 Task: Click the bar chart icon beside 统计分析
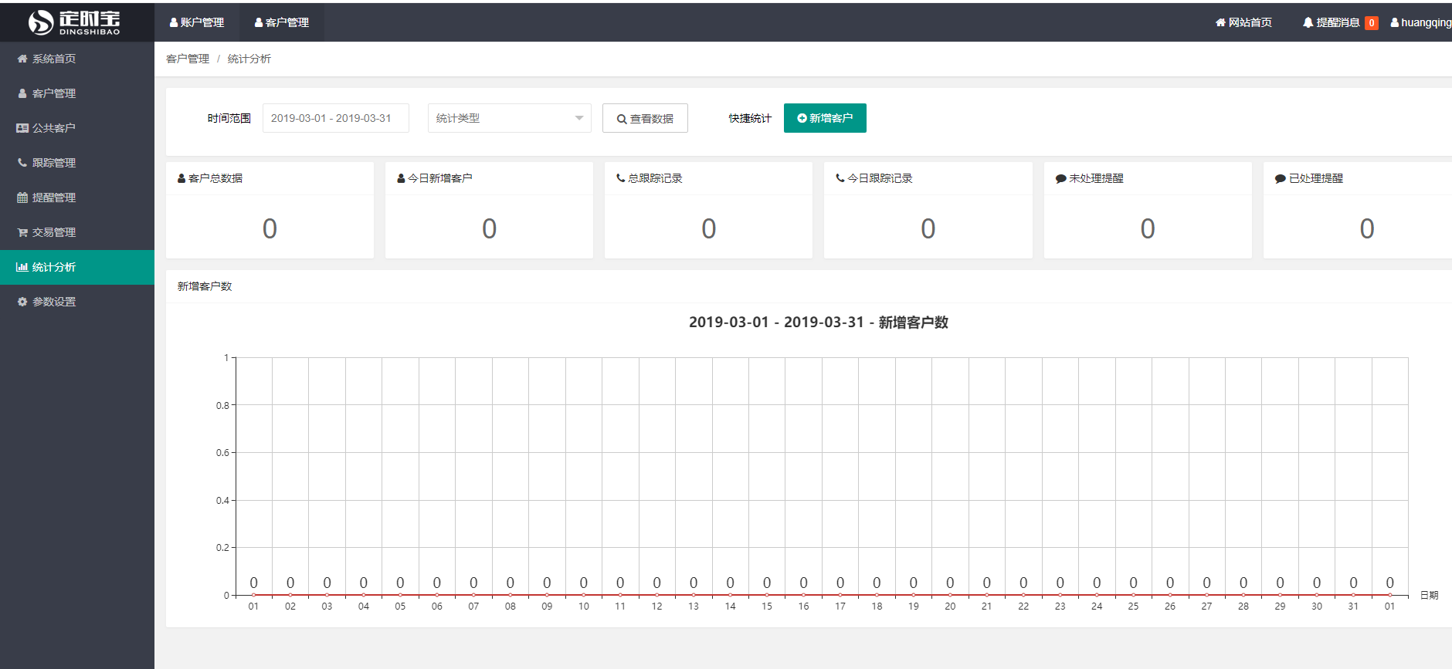pyautogui.click(x=22, y=267)
